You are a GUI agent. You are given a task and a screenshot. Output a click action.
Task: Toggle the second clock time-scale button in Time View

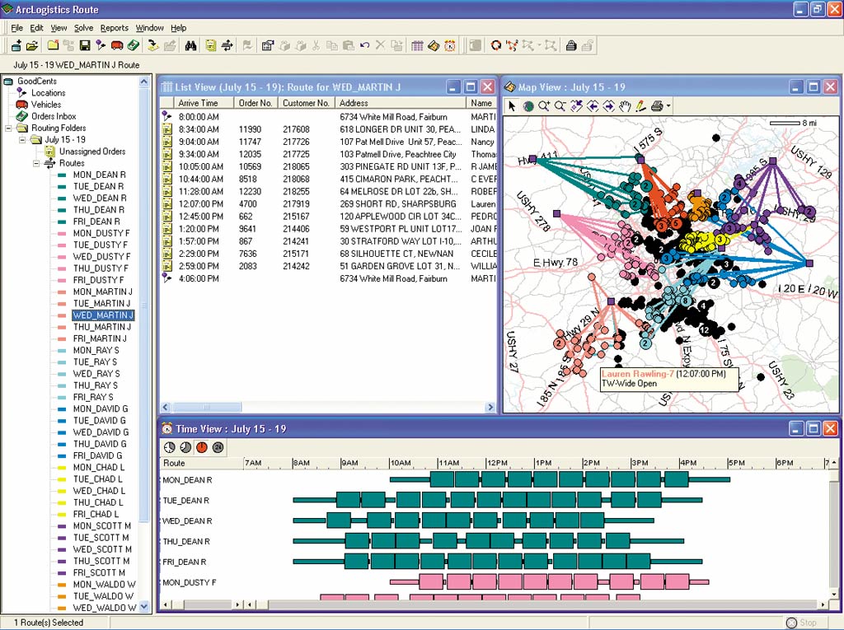pyautogui.click(x=185, y=447)
